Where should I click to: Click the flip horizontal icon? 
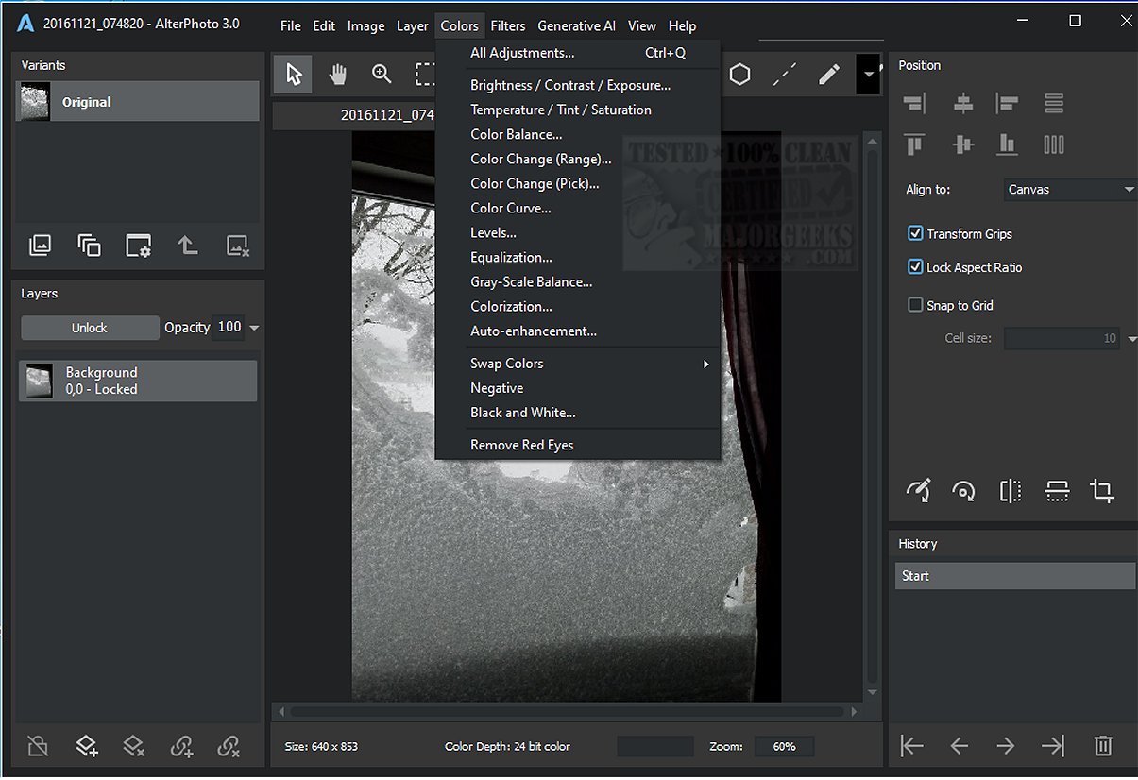pyautogui.click(x=1010, y=490)
